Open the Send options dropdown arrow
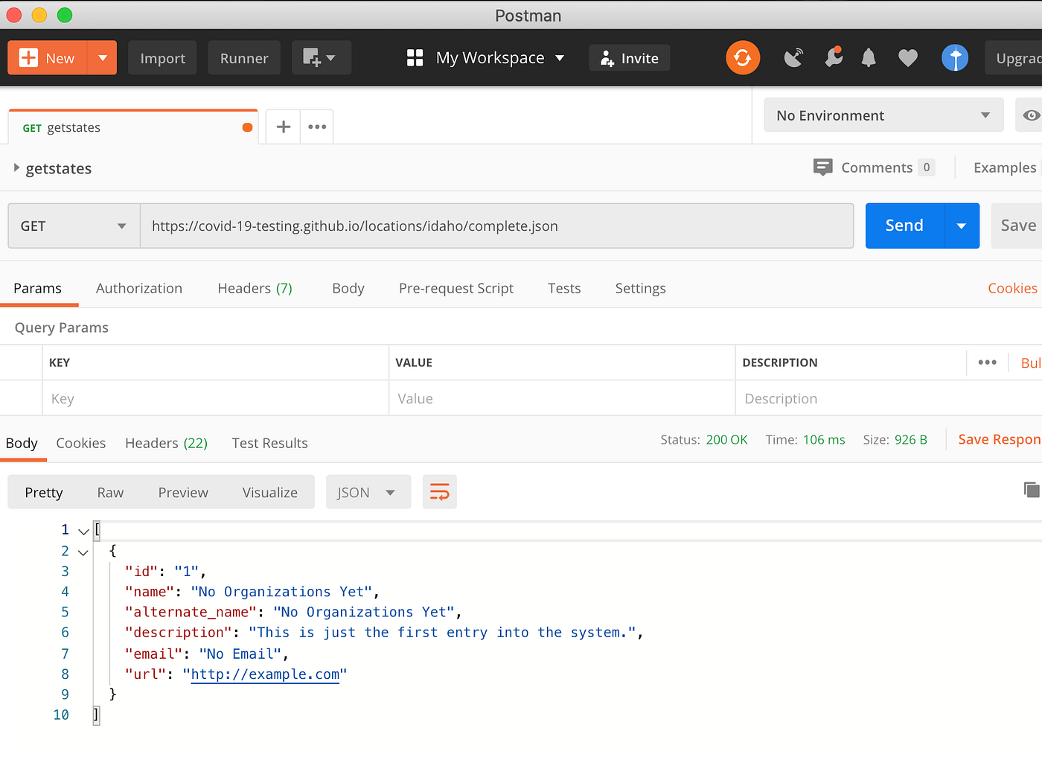 [962, 226]
